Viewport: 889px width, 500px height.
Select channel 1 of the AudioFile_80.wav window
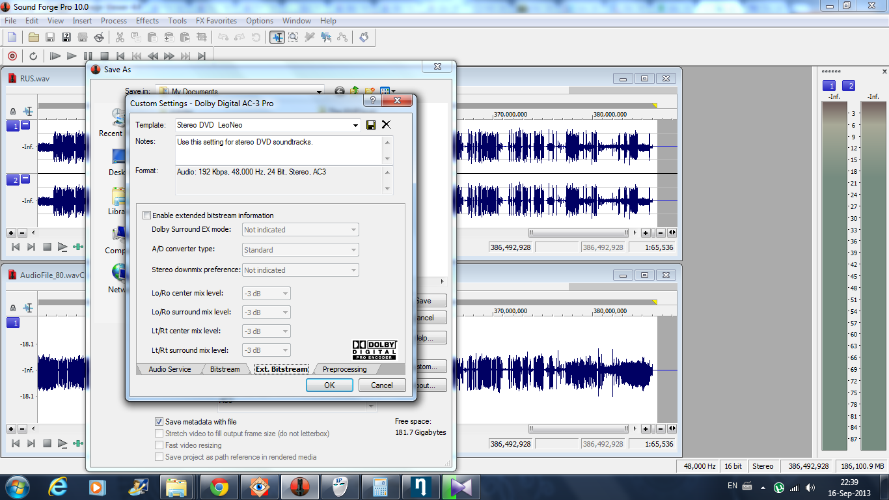click(13, 323)
